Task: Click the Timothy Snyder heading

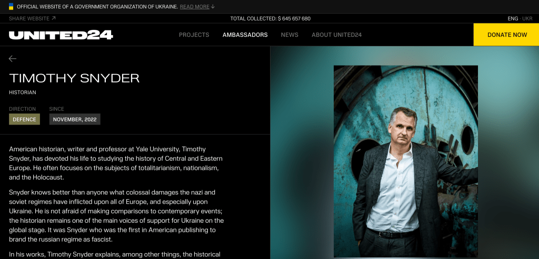Action: (x=74, y=78)
